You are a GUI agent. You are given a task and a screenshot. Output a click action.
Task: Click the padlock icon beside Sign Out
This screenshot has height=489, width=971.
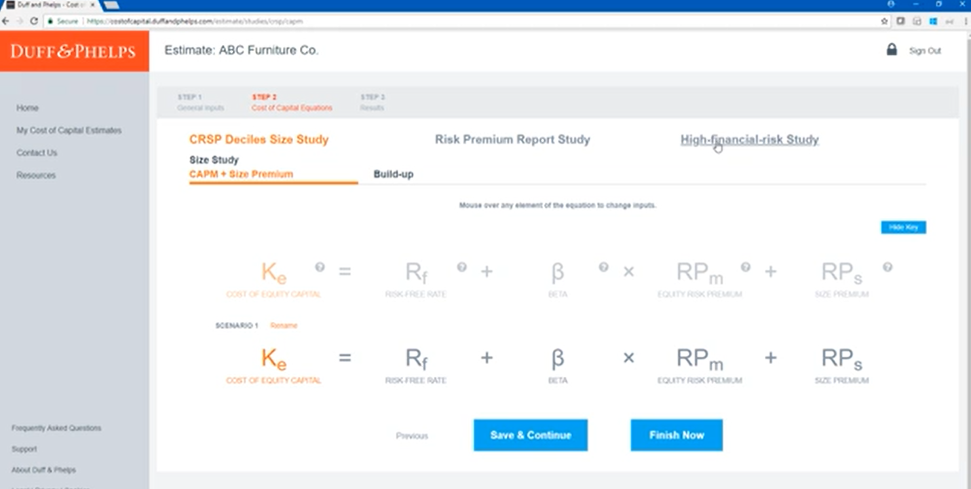[892, 50]
